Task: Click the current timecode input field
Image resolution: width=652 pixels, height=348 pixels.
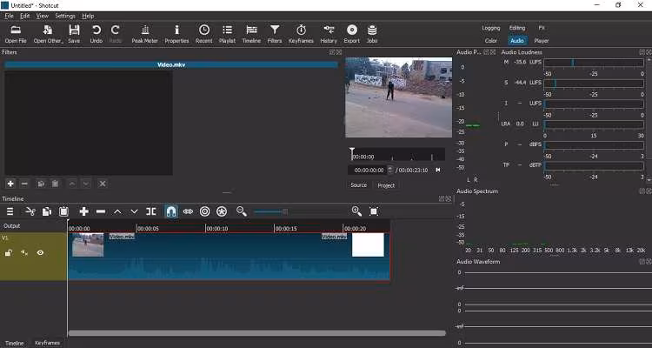Action: (369, 171)
